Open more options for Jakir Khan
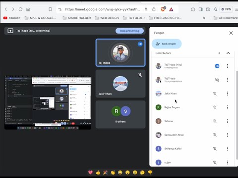 (x=228, y=93)
